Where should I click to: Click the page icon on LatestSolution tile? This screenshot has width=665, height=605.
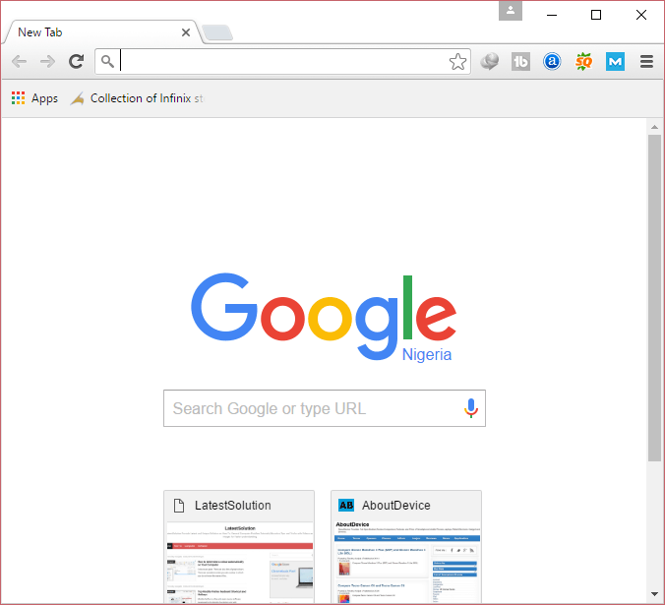179,506
